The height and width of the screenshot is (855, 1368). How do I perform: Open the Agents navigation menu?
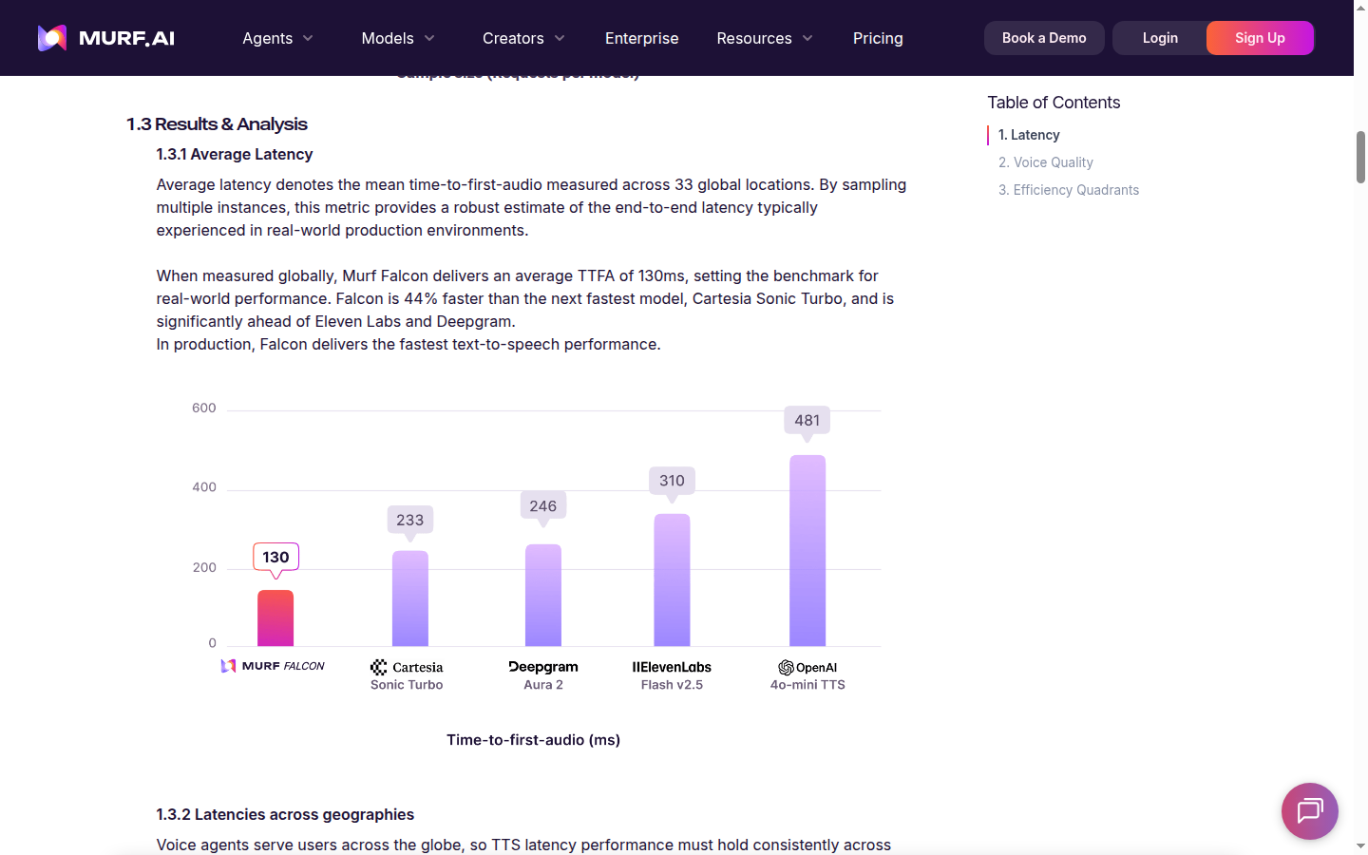point(277,38)
